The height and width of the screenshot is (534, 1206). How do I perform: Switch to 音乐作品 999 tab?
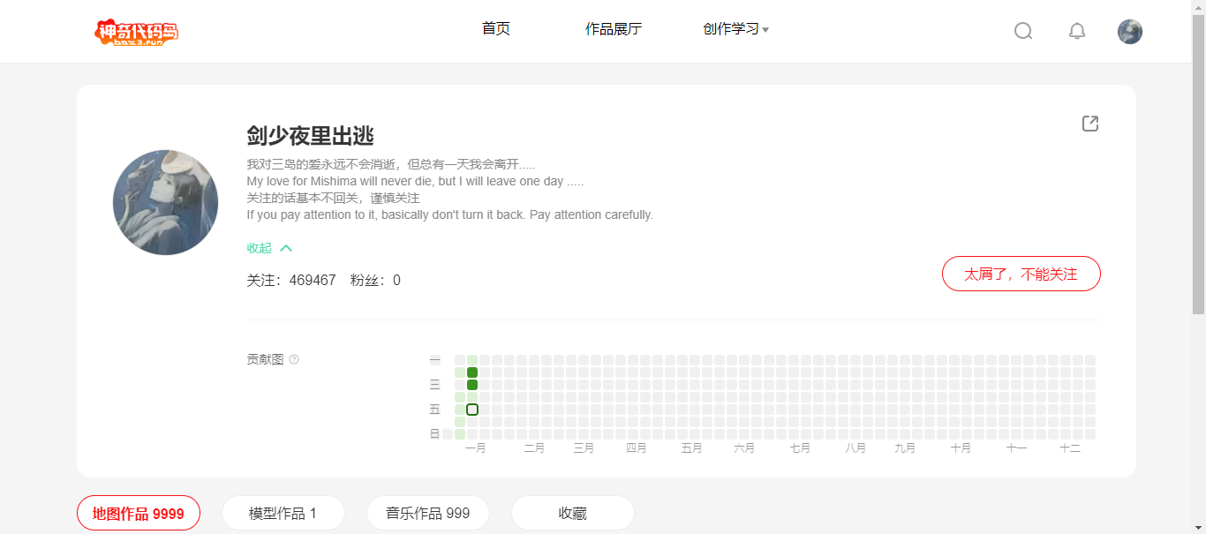click(x=428, y=513)
